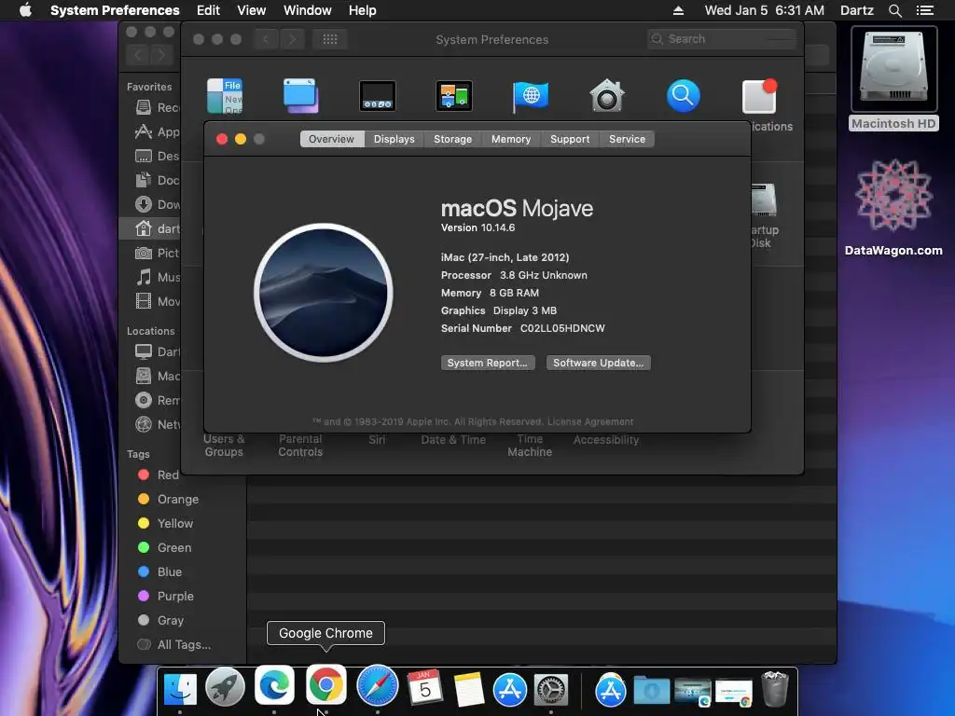Image resolution: width=955 pixels, height=716 pixels.
Task: Click the Dartz user menu item
Action: coord(856,10)
